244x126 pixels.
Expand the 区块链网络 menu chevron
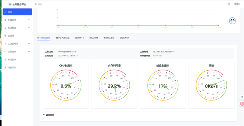point(29,44)
